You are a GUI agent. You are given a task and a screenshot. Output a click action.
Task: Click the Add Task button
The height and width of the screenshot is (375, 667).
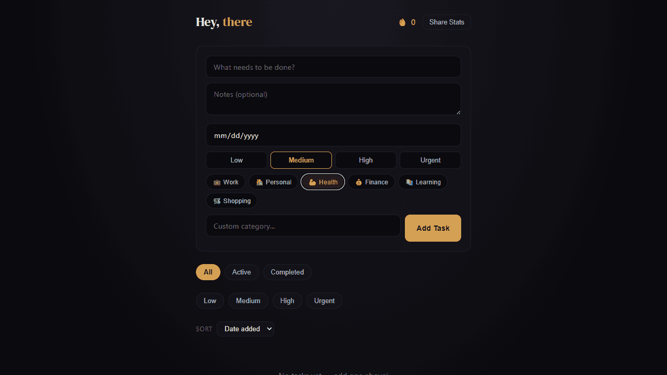[433, 228]
